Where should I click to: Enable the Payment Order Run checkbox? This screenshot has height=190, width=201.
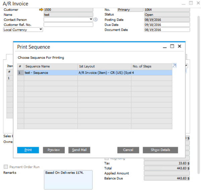tap(6, 167)
